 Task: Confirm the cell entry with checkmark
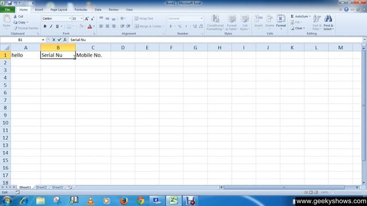point(60,39)
